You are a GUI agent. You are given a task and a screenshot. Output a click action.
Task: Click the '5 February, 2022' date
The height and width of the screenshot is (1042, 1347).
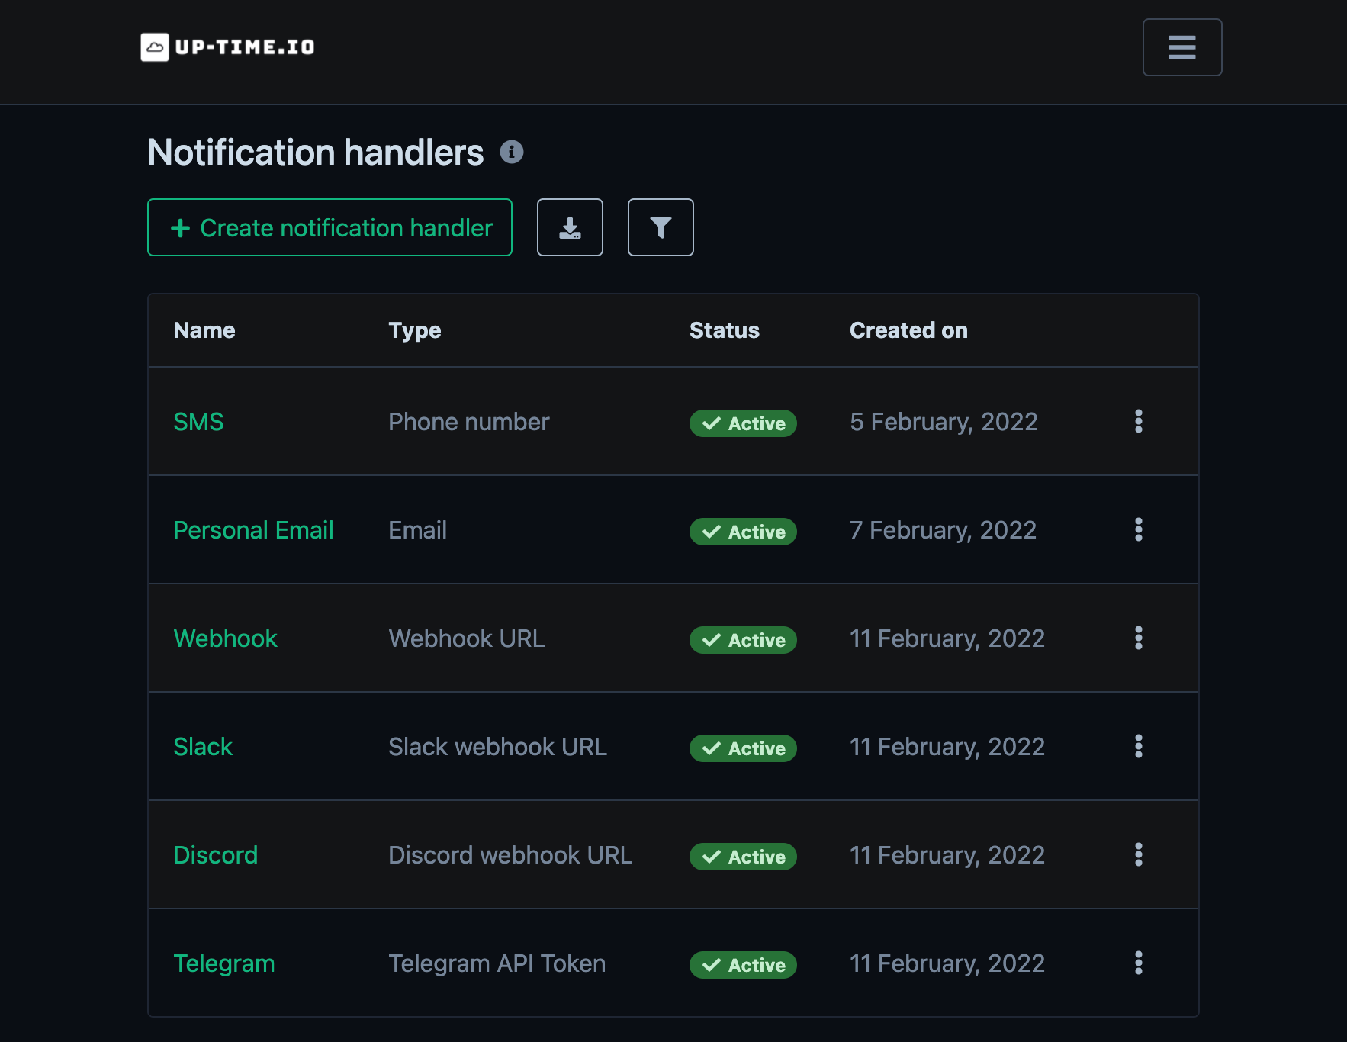(x=944, y=422)
